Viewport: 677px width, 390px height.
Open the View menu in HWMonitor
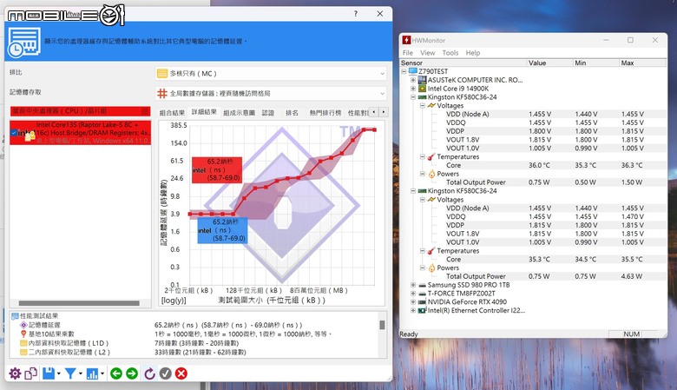427,53
